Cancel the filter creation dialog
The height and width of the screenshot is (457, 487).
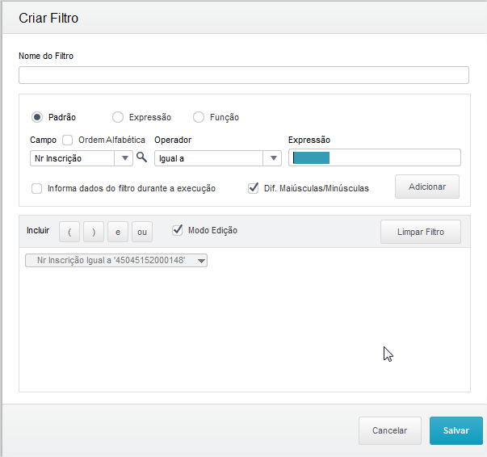click(389, 430)
